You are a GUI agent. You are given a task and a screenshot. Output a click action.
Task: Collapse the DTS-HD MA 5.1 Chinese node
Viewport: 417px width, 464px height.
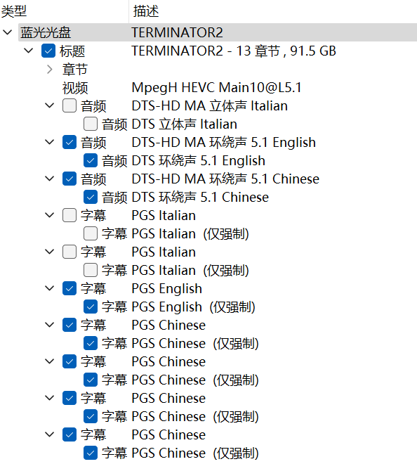pos(49,179)
